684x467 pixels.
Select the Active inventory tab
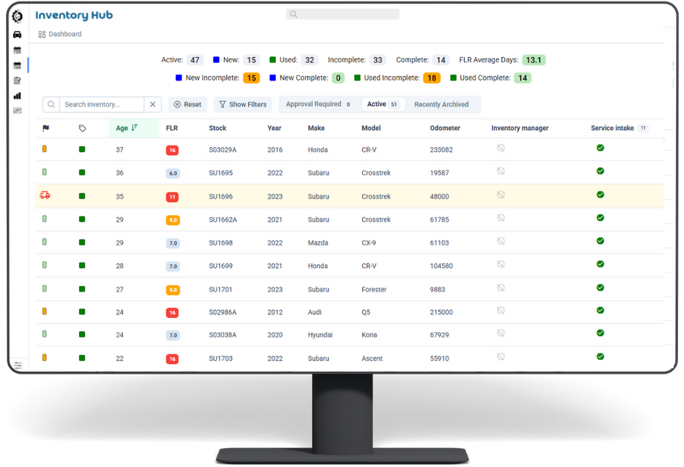click(x=383, y=104)
